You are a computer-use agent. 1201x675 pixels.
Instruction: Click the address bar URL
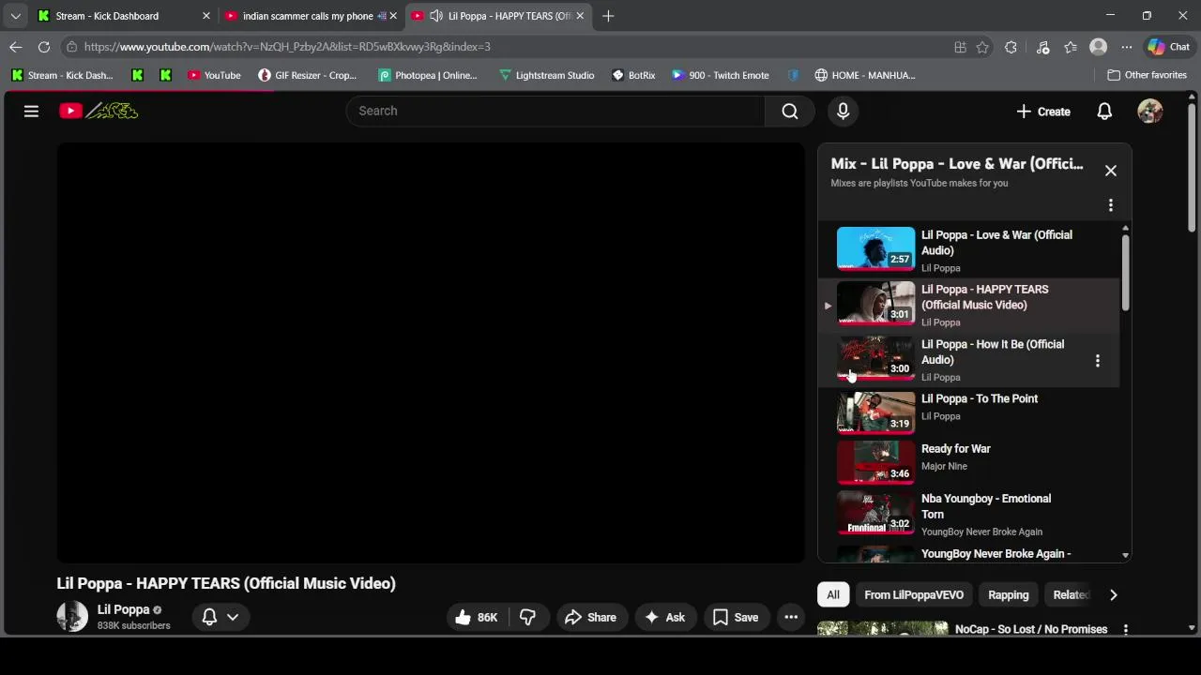click(x=286, y=47)
